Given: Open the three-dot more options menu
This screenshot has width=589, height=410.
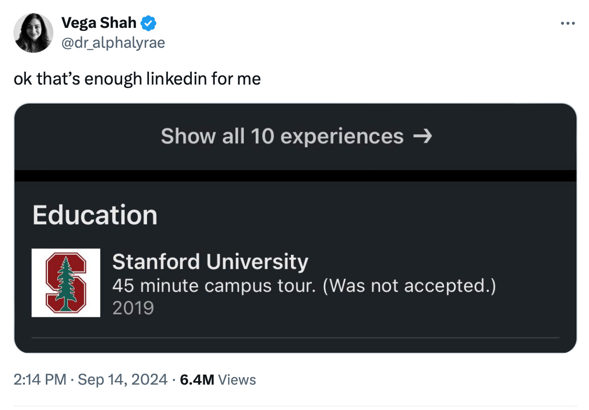Looking at the screenshot, I should (568, 23).
